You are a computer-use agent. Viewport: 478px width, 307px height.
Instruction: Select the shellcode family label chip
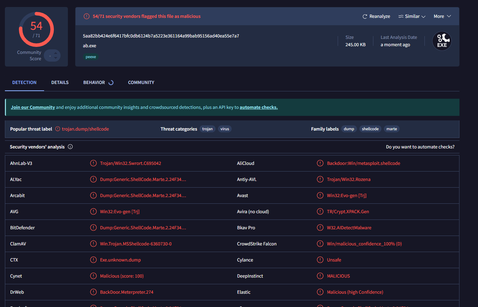(x=370, y=129)
